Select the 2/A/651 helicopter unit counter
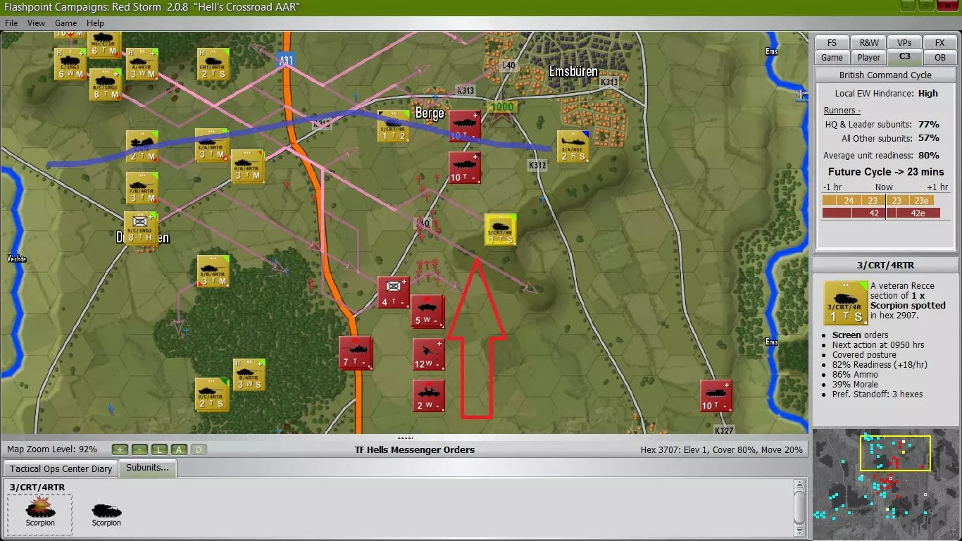The image size is (962, 541). 573,146
